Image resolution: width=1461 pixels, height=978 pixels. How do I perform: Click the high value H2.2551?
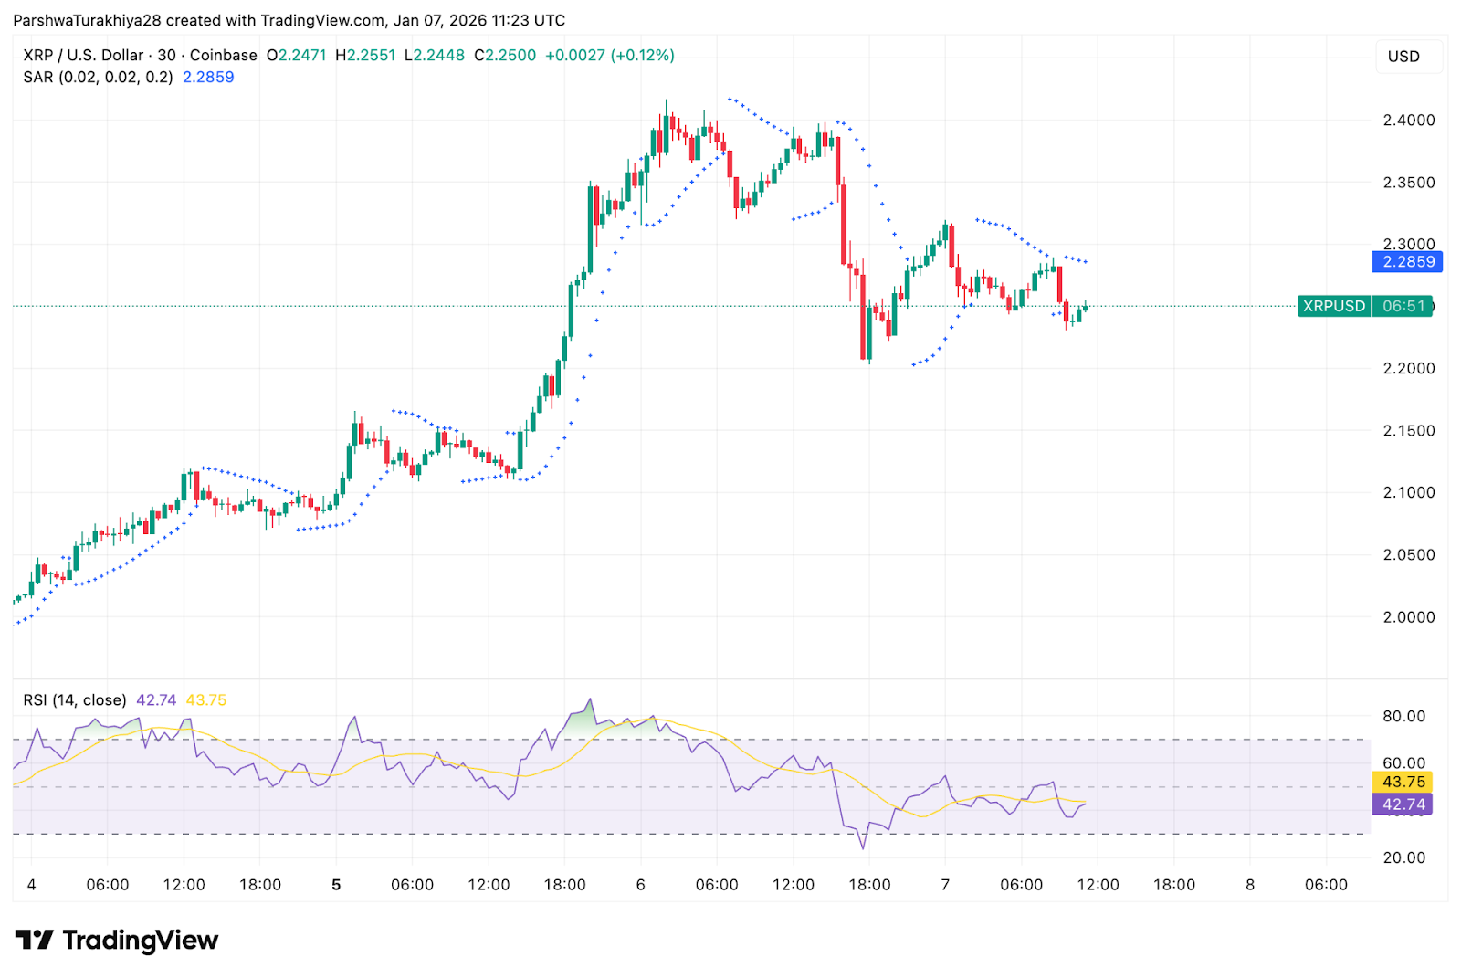[364, 55]
